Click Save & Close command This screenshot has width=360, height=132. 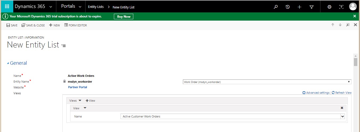point(33,25)
